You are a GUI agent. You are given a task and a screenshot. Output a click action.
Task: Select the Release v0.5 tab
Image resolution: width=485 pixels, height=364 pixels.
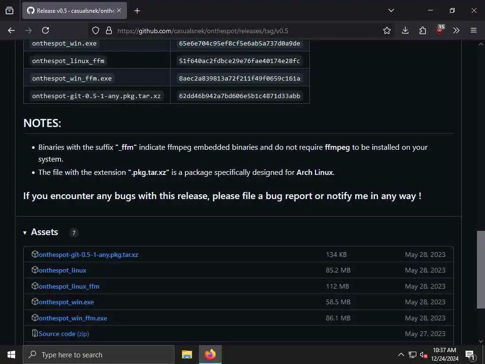[74, 10]
